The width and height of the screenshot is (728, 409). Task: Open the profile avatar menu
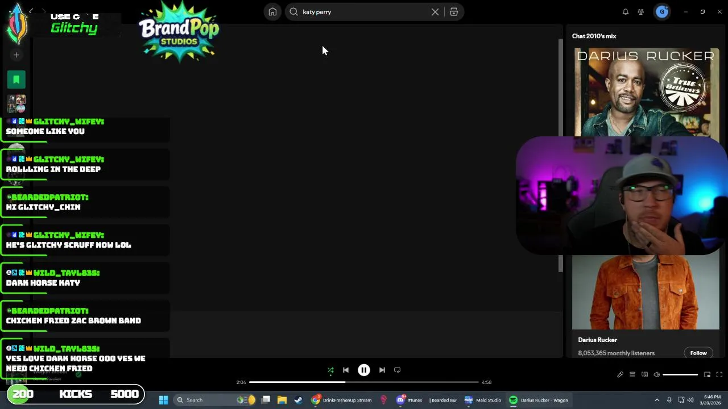click(662, 12)
